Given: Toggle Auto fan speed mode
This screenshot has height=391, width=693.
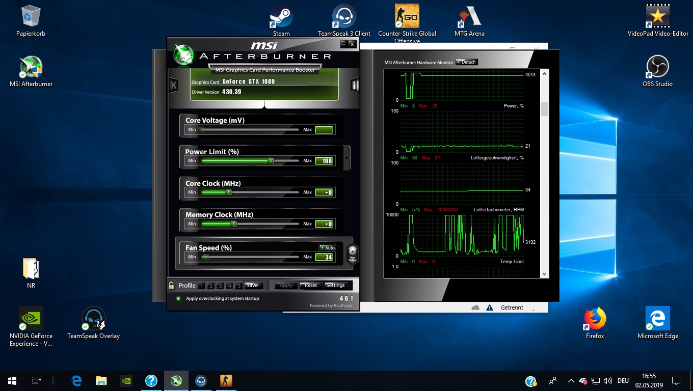Looking at the screenshot, I should [327, 247].
